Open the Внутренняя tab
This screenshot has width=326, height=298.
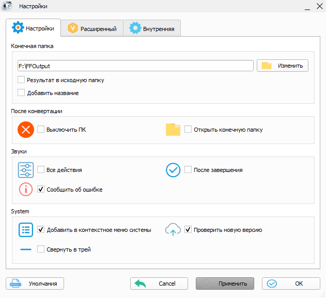(x=152, y=28)
